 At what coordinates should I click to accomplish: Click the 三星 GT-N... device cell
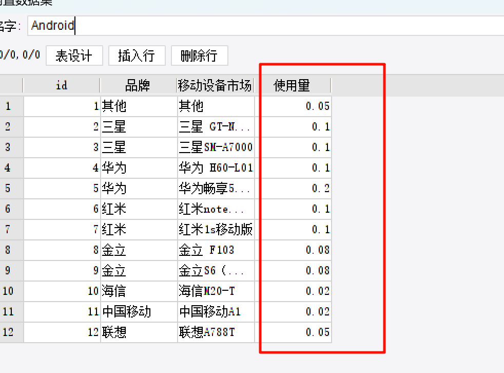click(x=216, y=127)
